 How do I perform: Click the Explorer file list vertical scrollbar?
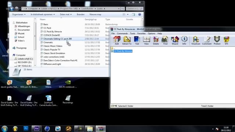pos(142,22)
